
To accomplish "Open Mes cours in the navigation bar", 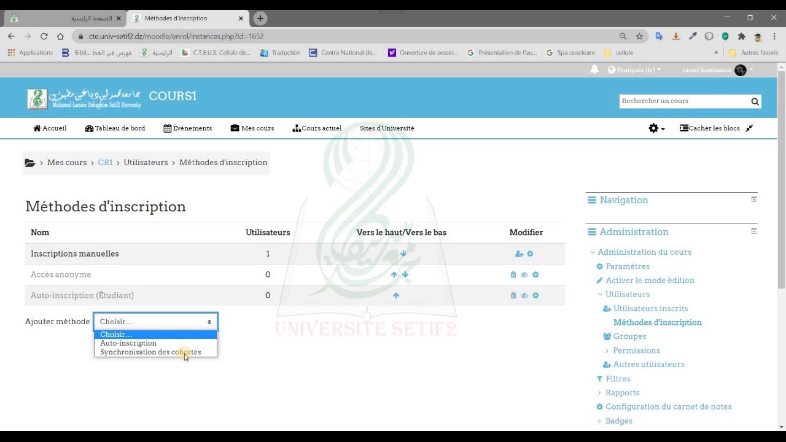I will 252,128.
